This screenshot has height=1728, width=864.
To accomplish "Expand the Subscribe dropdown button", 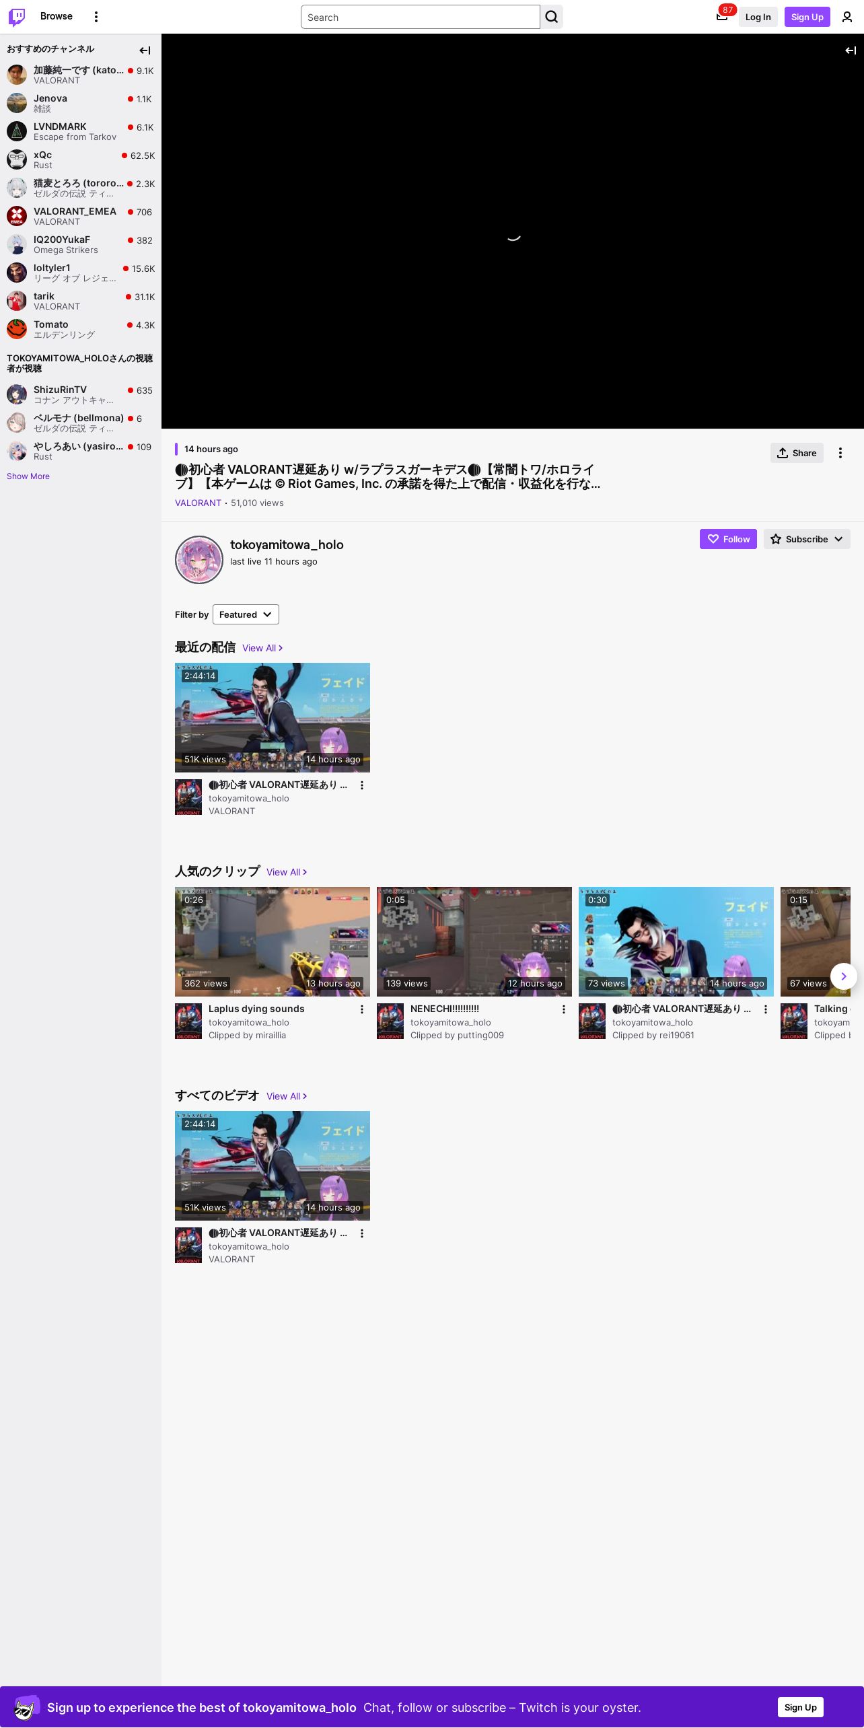I will (807, 539).
